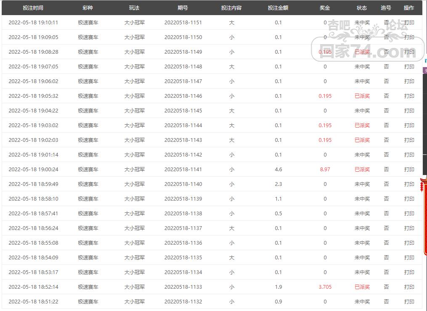Select timestamp 2022-05-18 18:51:22
Viewport: 427px width, 311px height.
tap(33, 301)
